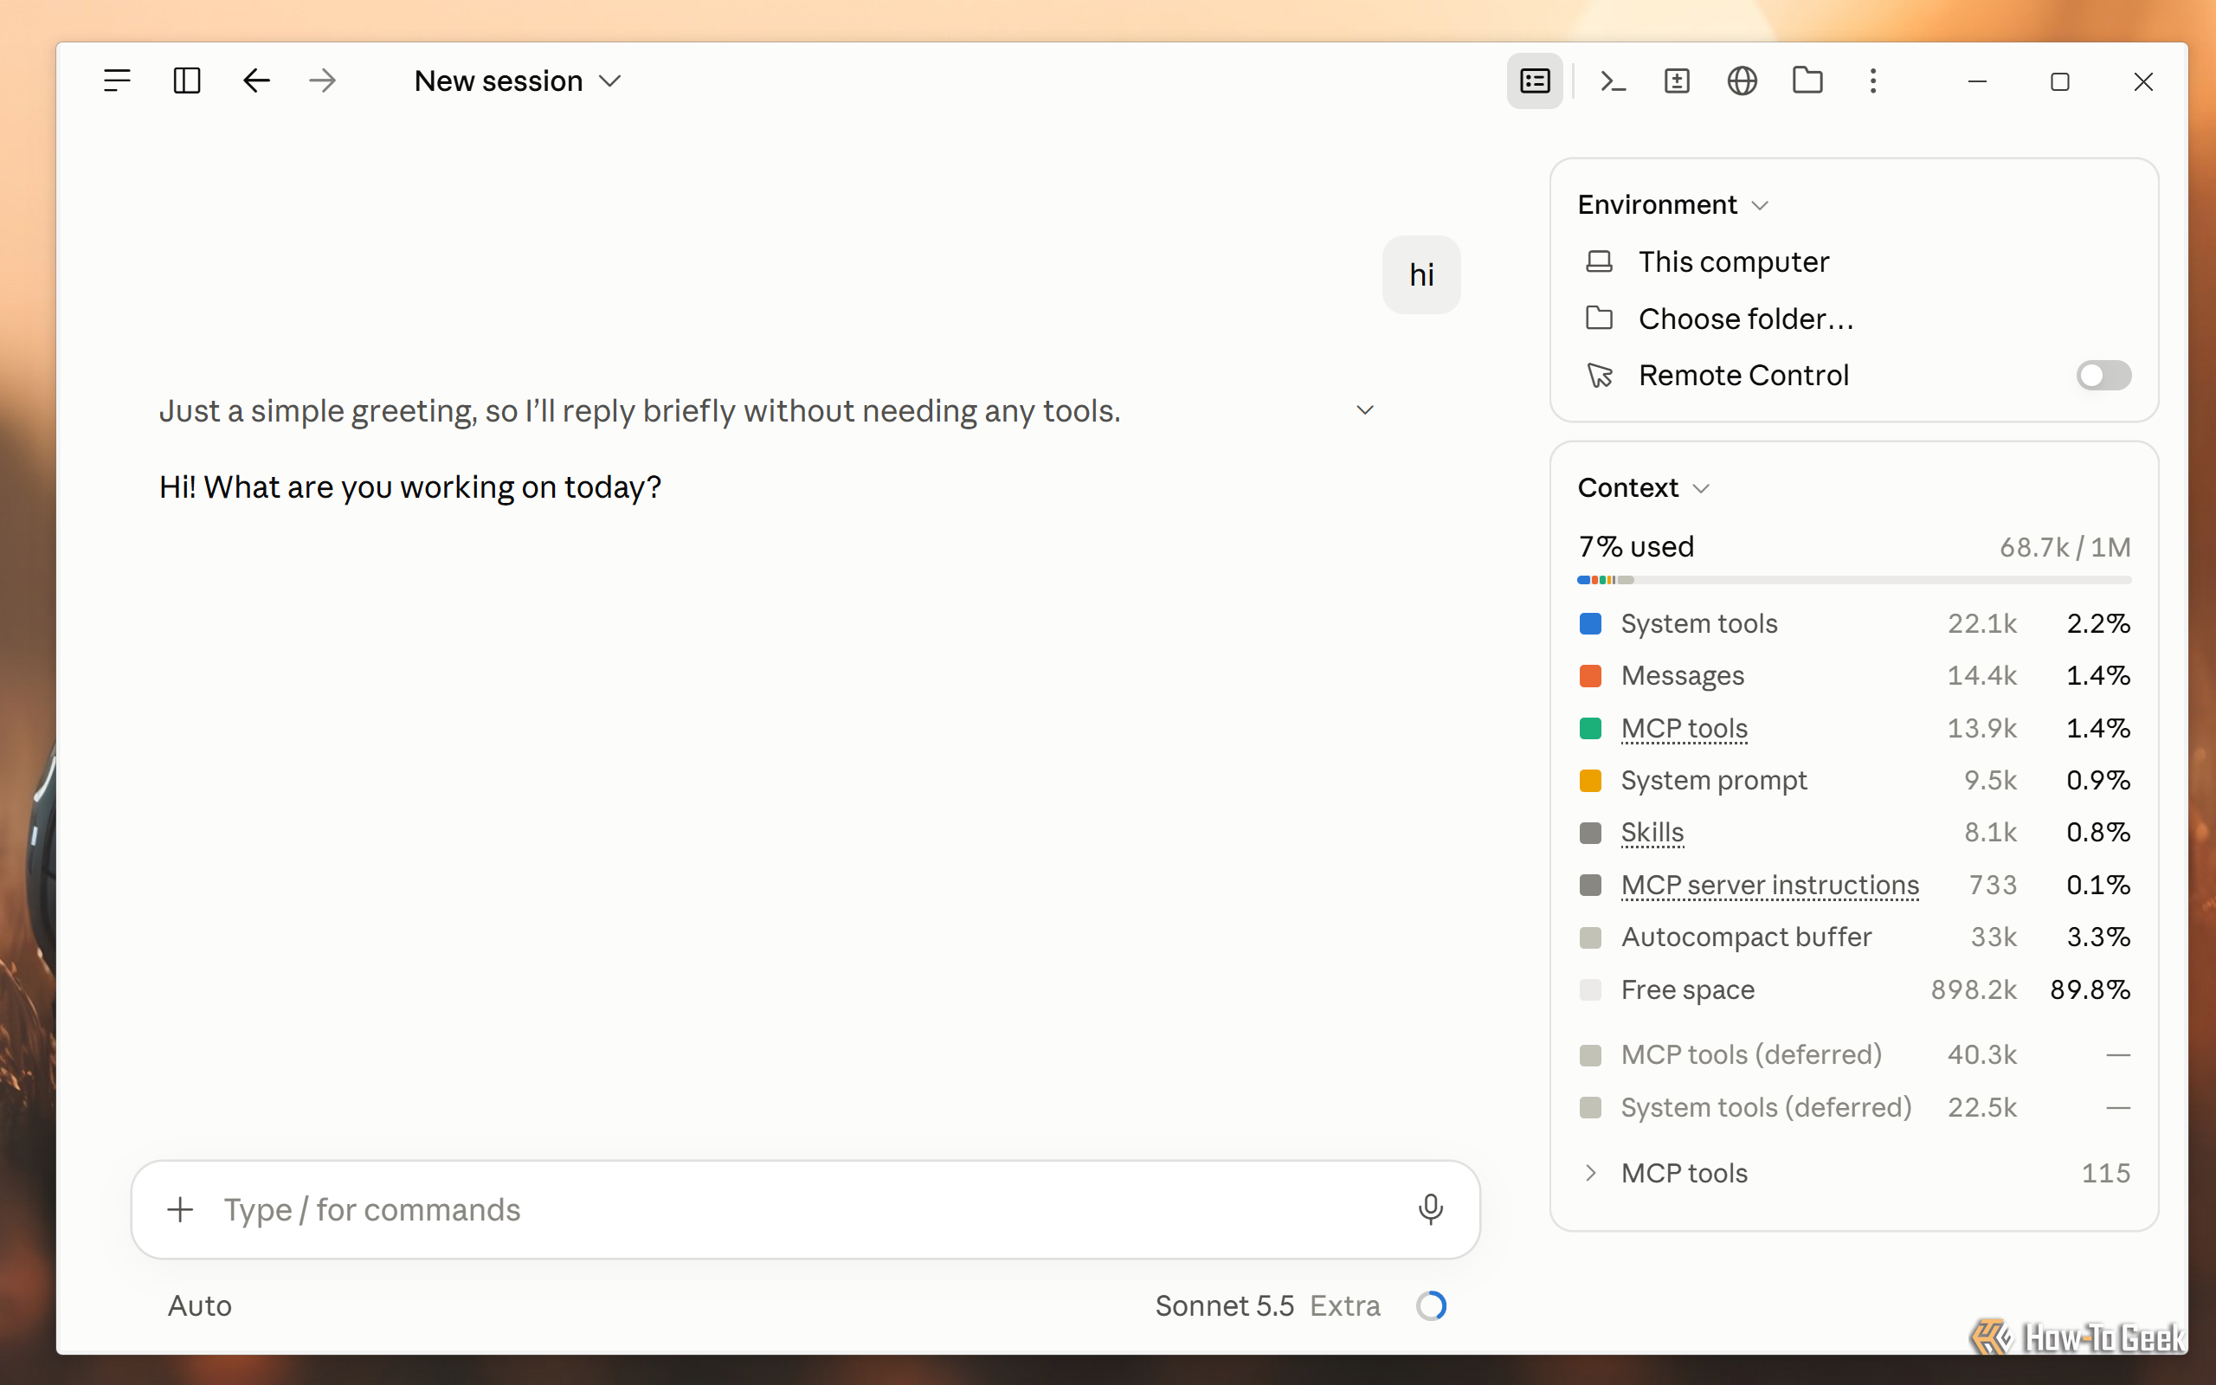This screenshot has width=2216, height=1385.
Task: Start voice input with microphone icon
Action: pyautogui.click(x=1430, y=1209)
